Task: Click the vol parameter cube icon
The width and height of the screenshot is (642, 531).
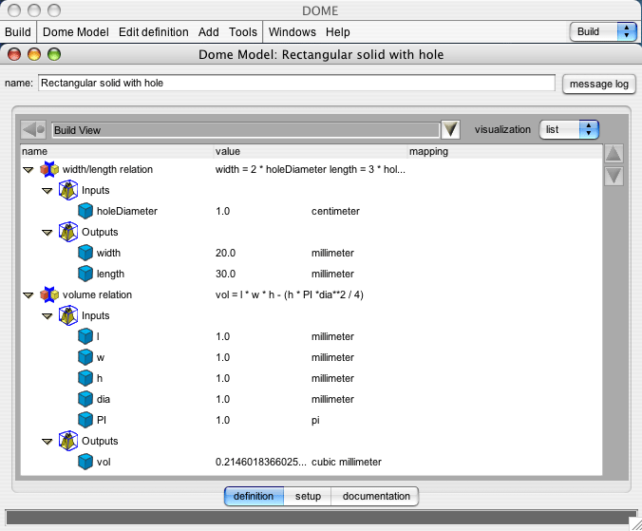Action: tap(85, 462)
